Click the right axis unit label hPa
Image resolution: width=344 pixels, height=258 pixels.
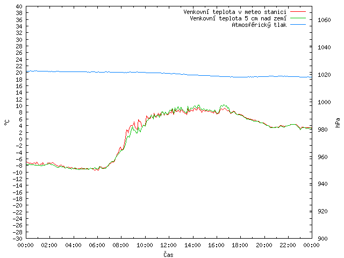click(338, 123)
